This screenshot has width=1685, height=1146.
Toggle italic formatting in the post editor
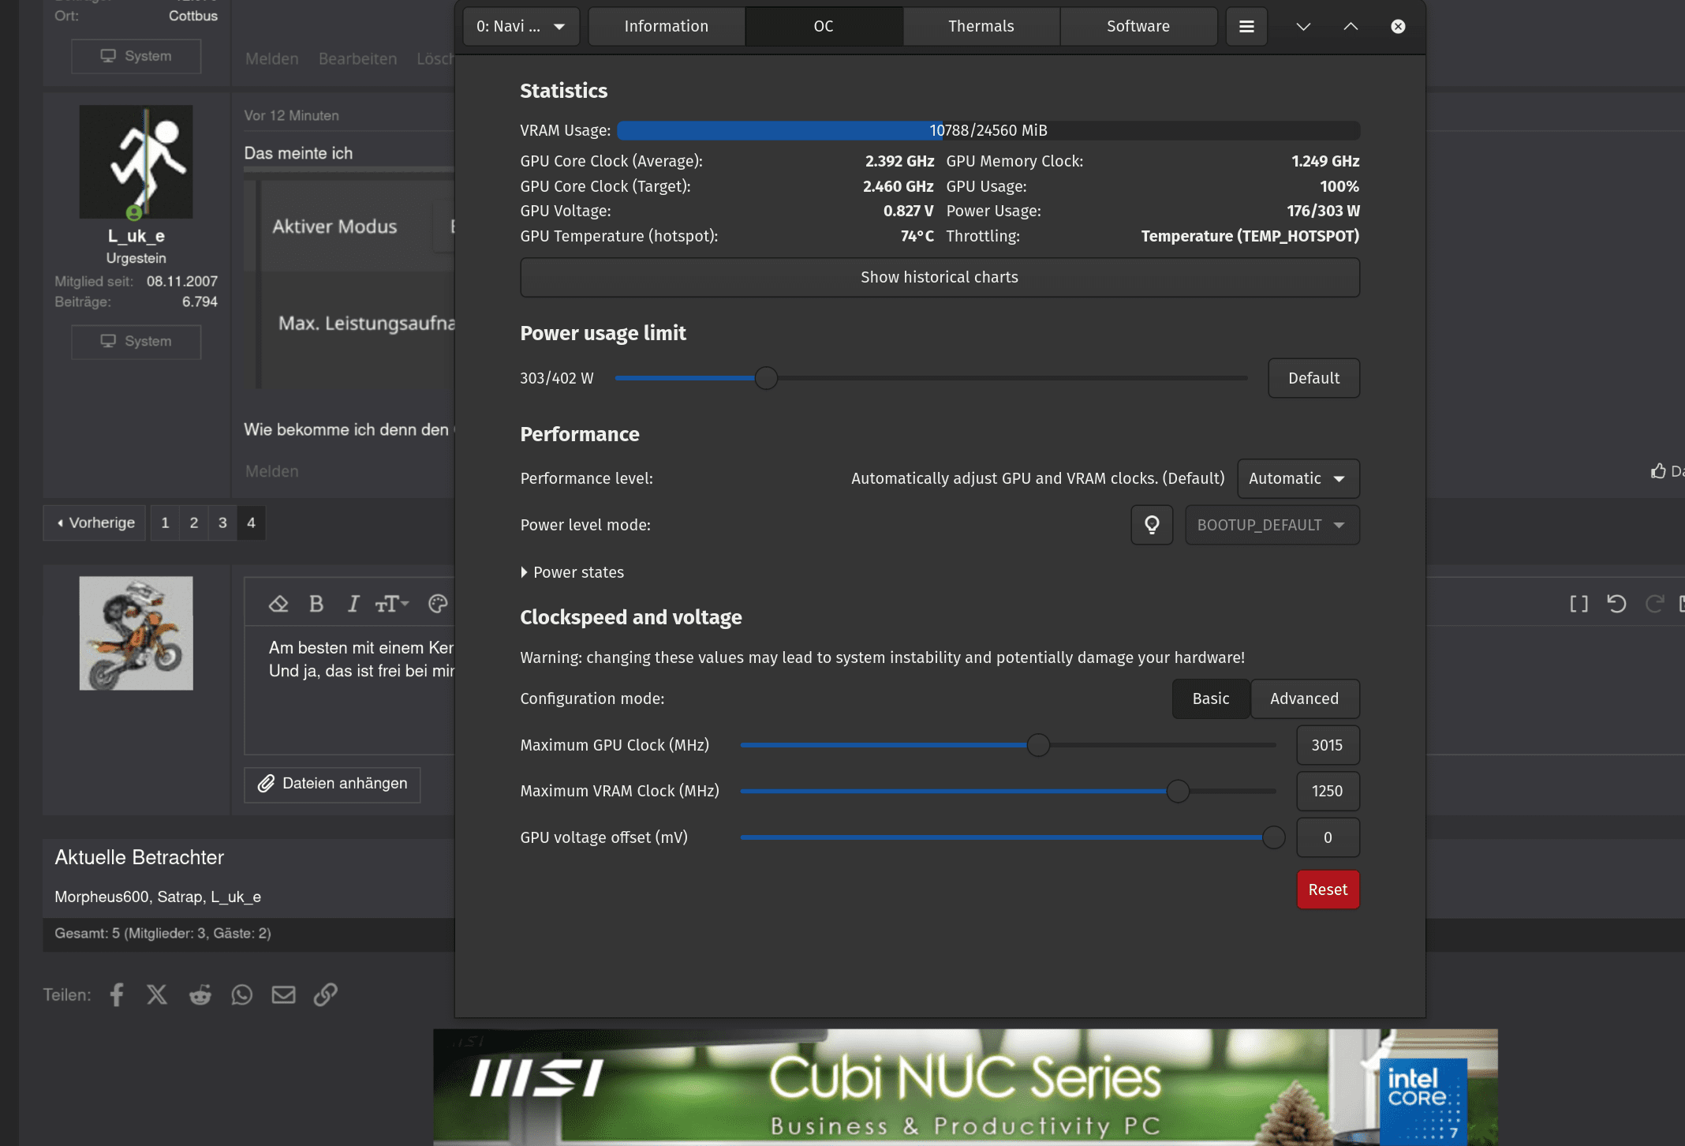pyautogui.click(x=353, y=604)
